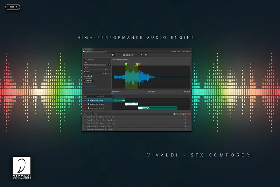Preview the clip with small play icon
This screenshot has height=187, width=280.
pyautogui.click(x=109, y=65)
